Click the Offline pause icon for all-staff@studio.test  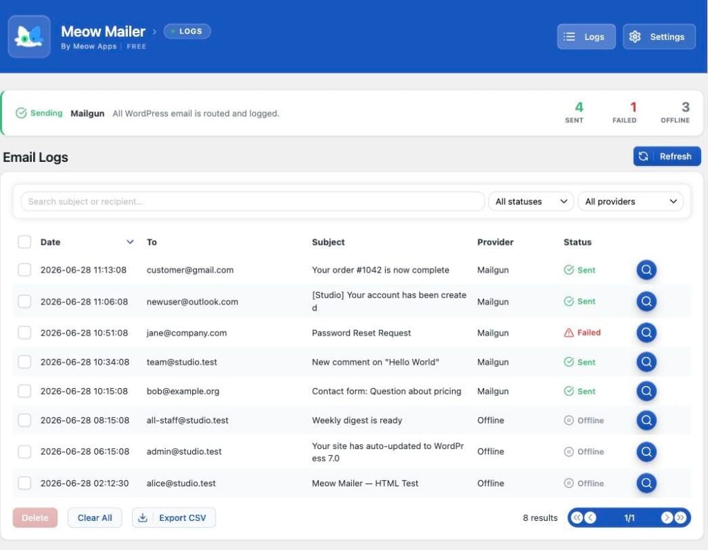click(x=568, y=421)
